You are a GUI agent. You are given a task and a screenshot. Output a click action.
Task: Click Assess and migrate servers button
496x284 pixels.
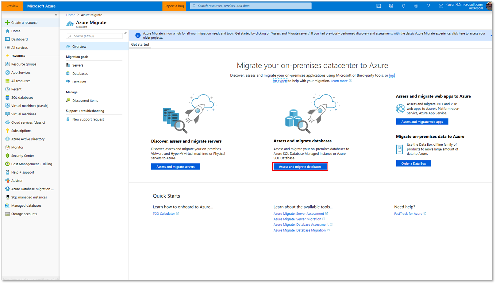click(175, 167)
